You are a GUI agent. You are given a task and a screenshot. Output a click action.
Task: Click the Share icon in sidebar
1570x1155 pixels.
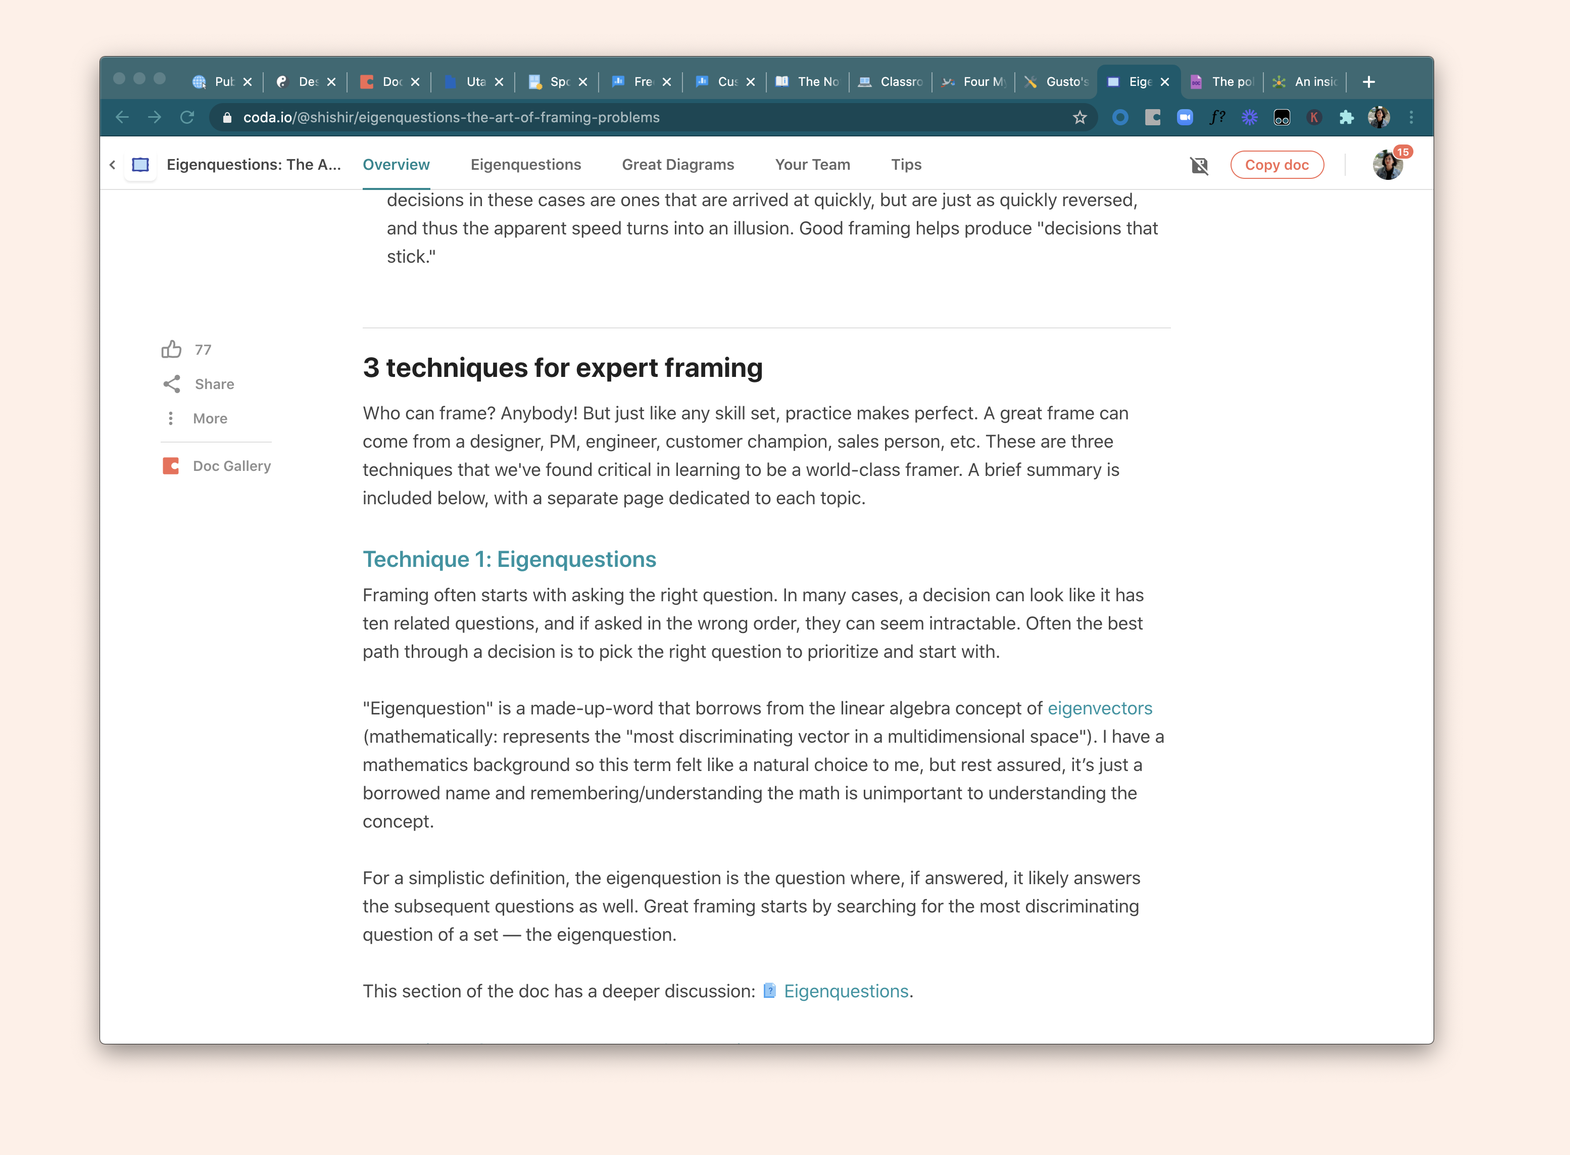(171, 384)
